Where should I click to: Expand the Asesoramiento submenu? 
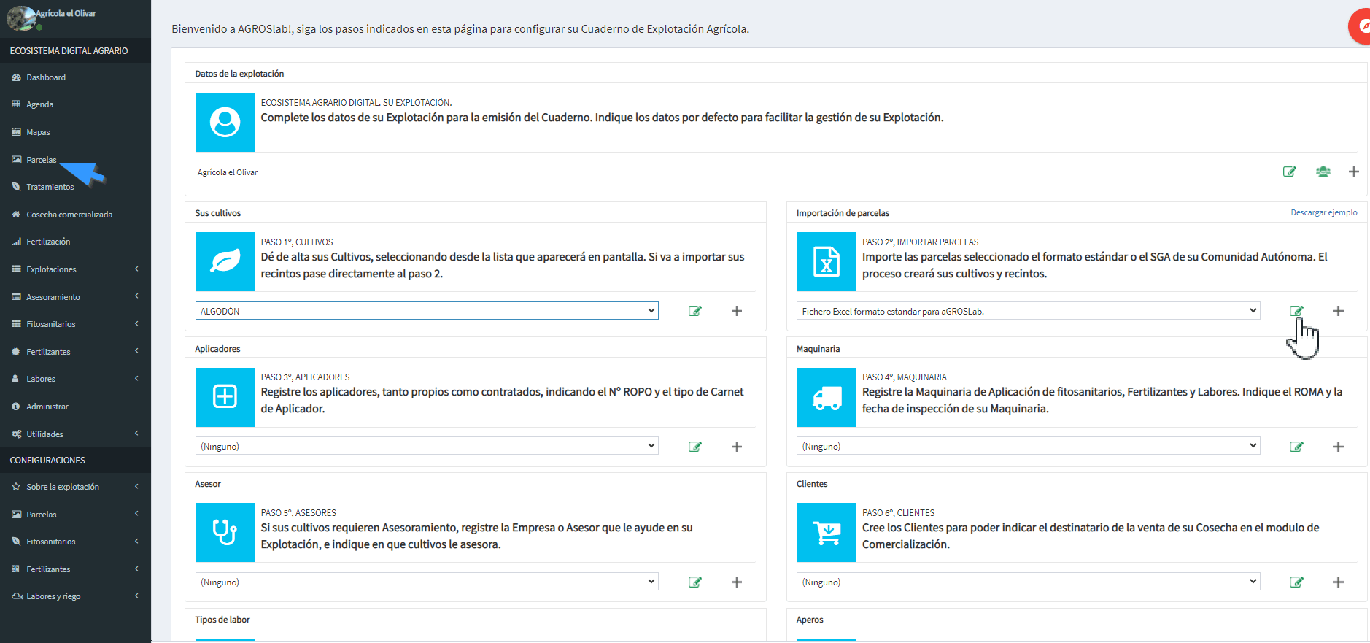coord(75,297)
